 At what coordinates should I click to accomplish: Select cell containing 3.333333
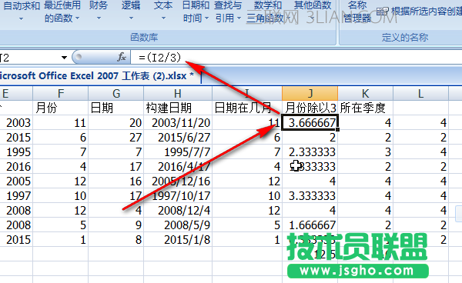310,195
